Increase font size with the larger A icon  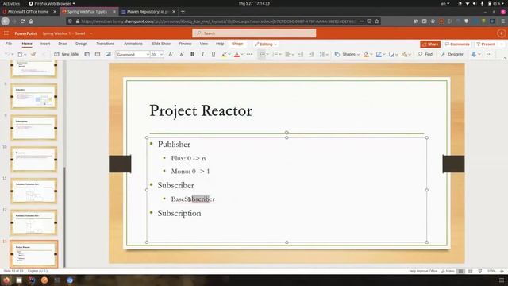(171, 55)
